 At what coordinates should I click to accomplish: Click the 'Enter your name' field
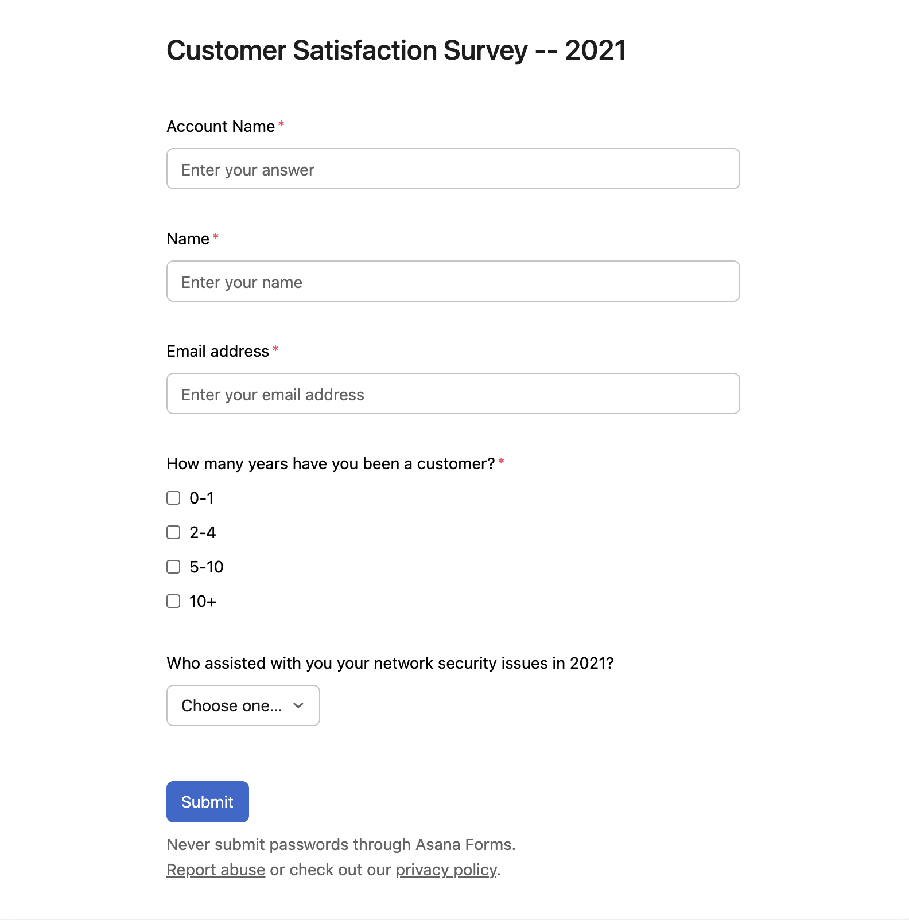pos(453,281)
